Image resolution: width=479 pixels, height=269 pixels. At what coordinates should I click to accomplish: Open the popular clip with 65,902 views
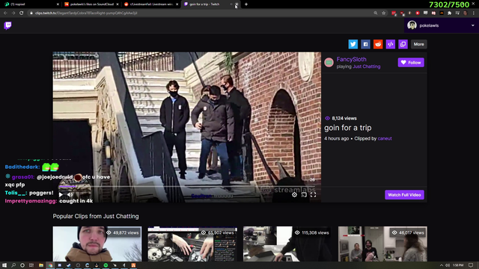pos(192,244)
